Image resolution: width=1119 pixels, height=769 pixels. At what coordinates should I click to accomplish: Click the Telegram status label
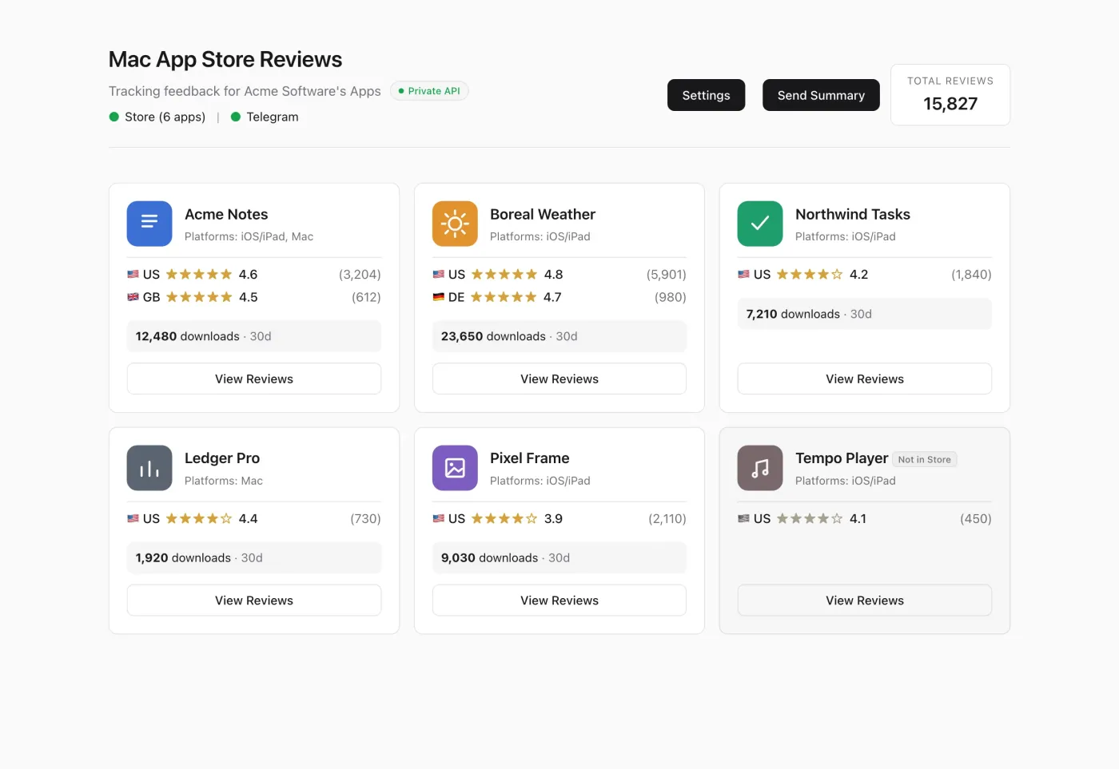(273, 117)
